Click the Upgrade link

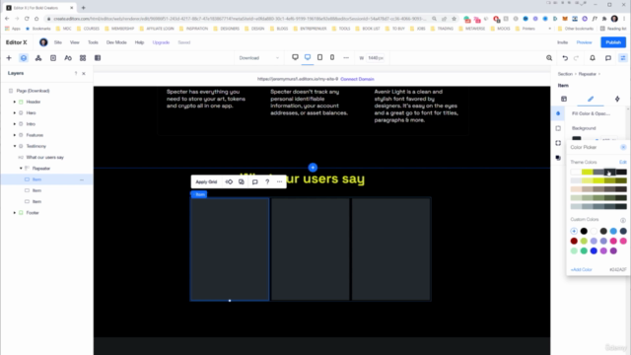161,42
